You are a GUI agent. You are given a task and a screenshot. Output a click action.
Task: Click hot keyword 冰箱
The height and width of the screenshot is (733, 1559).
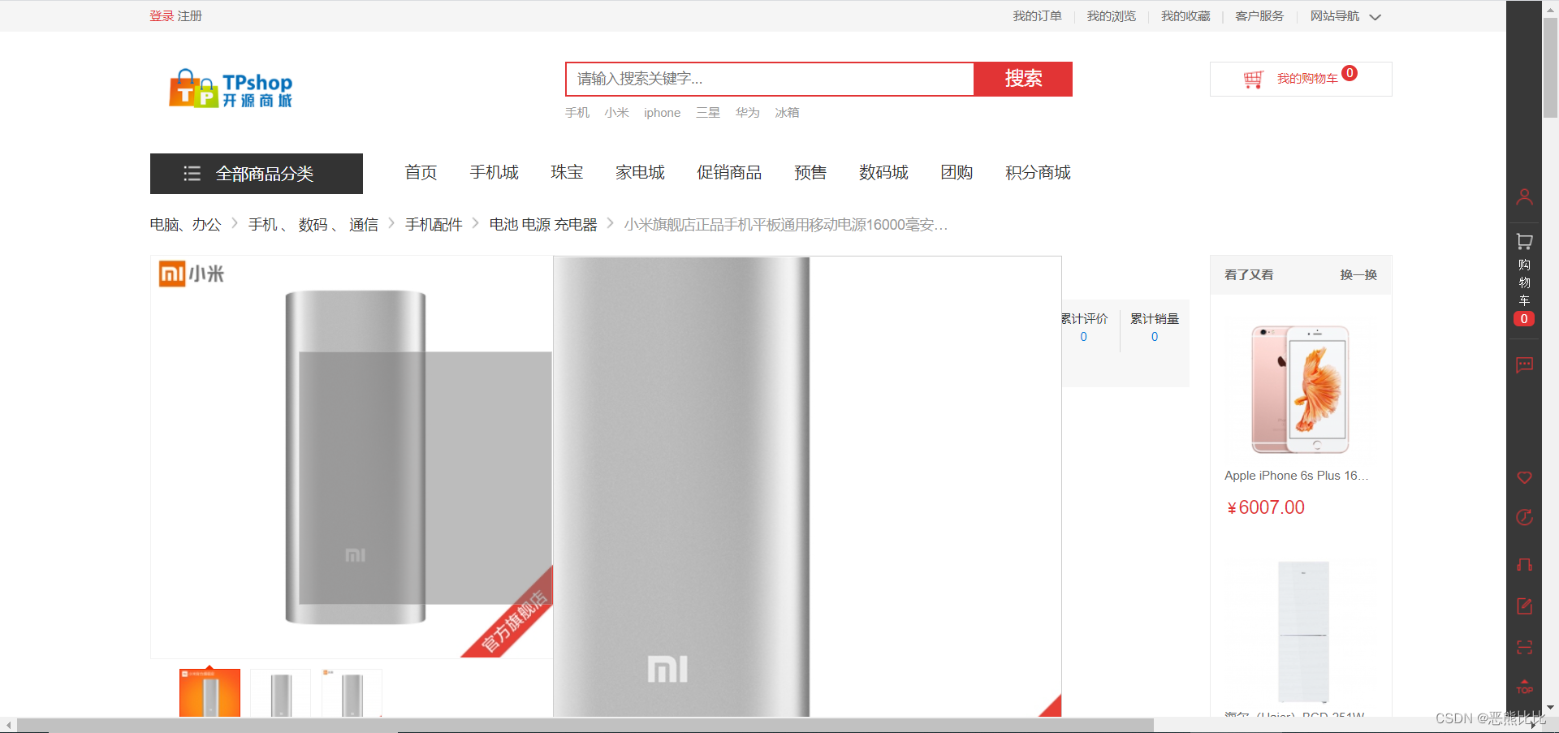pyautogui.click(x=787, y=113)
